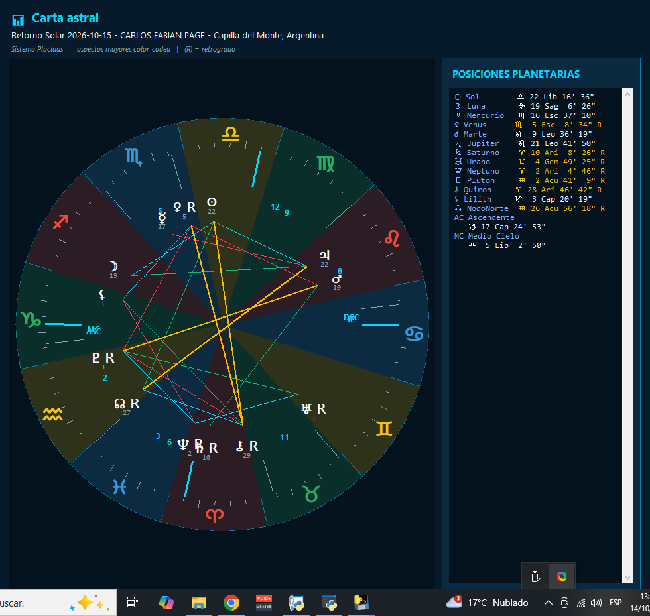Screen dimensions: 650x616
Task: Click the Aries sign symbol on the wheel
Action: [x=215, y=515]
